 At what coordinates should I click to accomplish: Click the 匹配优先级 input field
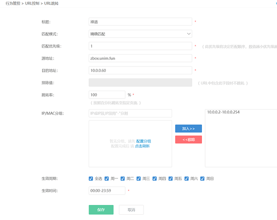[140, 46]
